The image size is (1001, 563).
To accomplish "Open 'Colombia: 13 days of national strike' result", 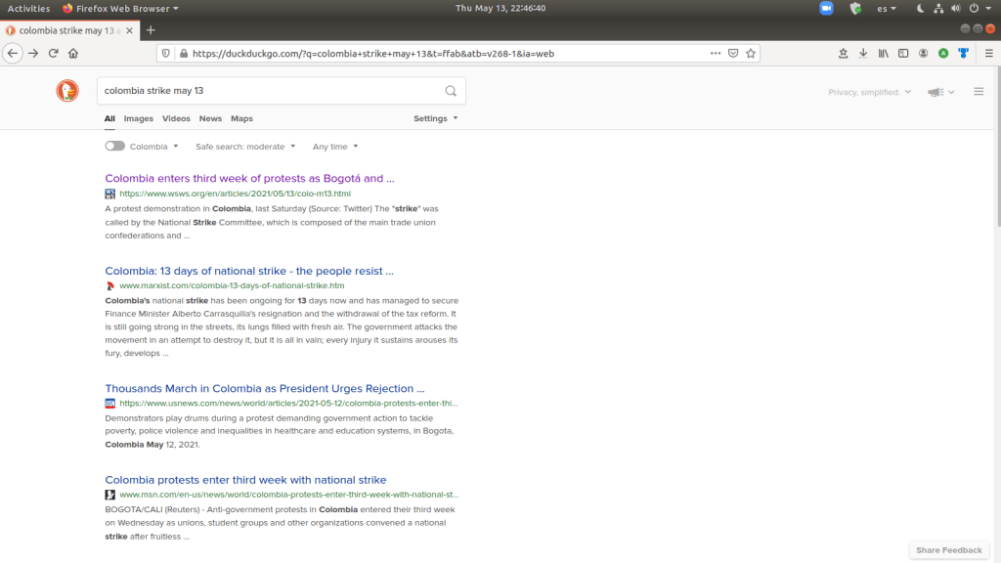I will [249, 271].
